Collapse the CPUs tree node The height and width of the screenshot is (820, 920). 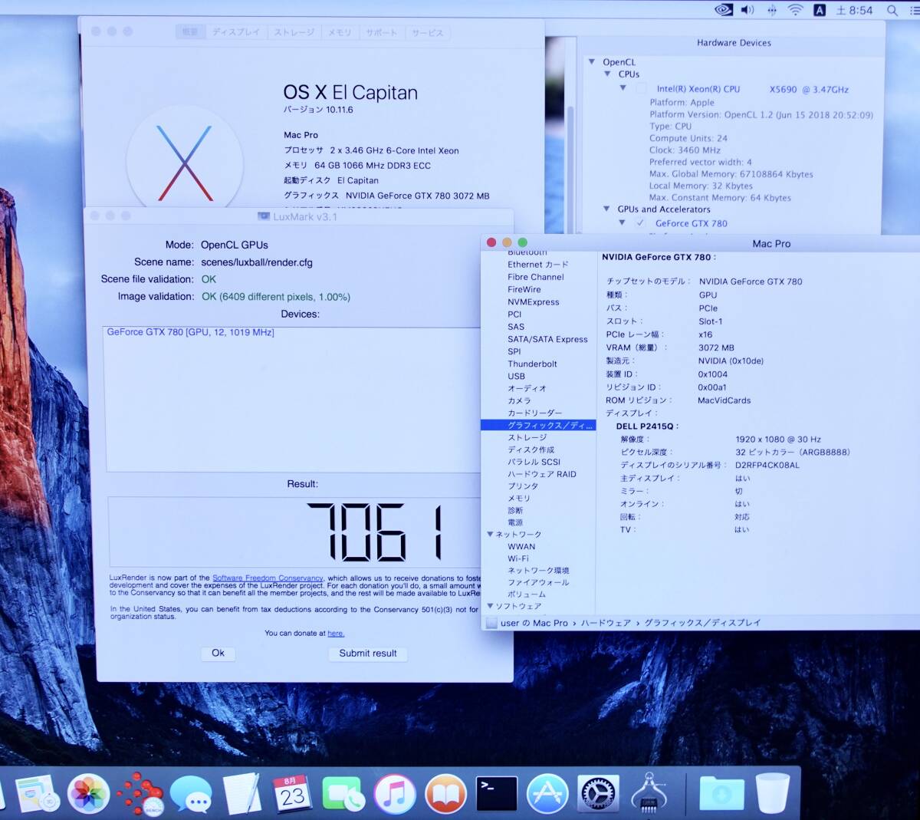pos(608,74)
